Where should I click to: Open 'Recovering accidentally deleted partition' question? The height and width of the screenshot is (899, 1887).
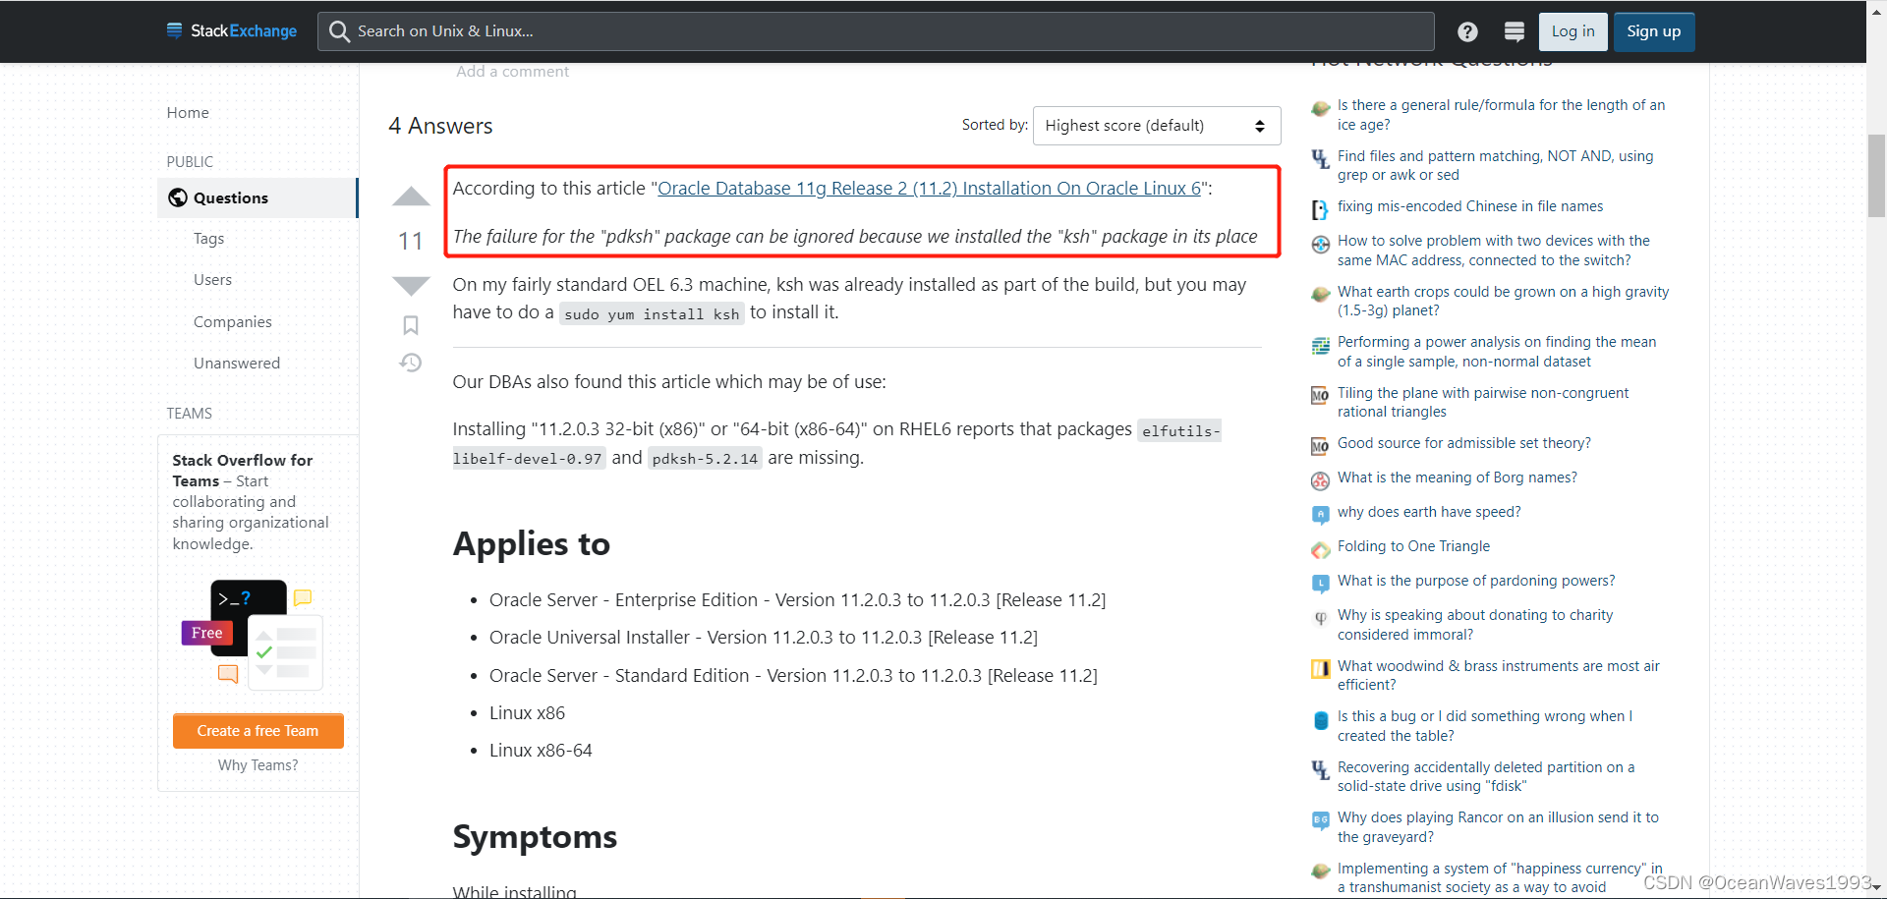[x=1485, y=777]
